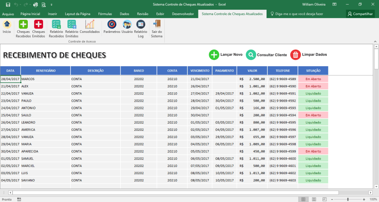This screenshot has height=202, width=379.
Task: Open the Dados tab
Action: click(x=125, y=14)
